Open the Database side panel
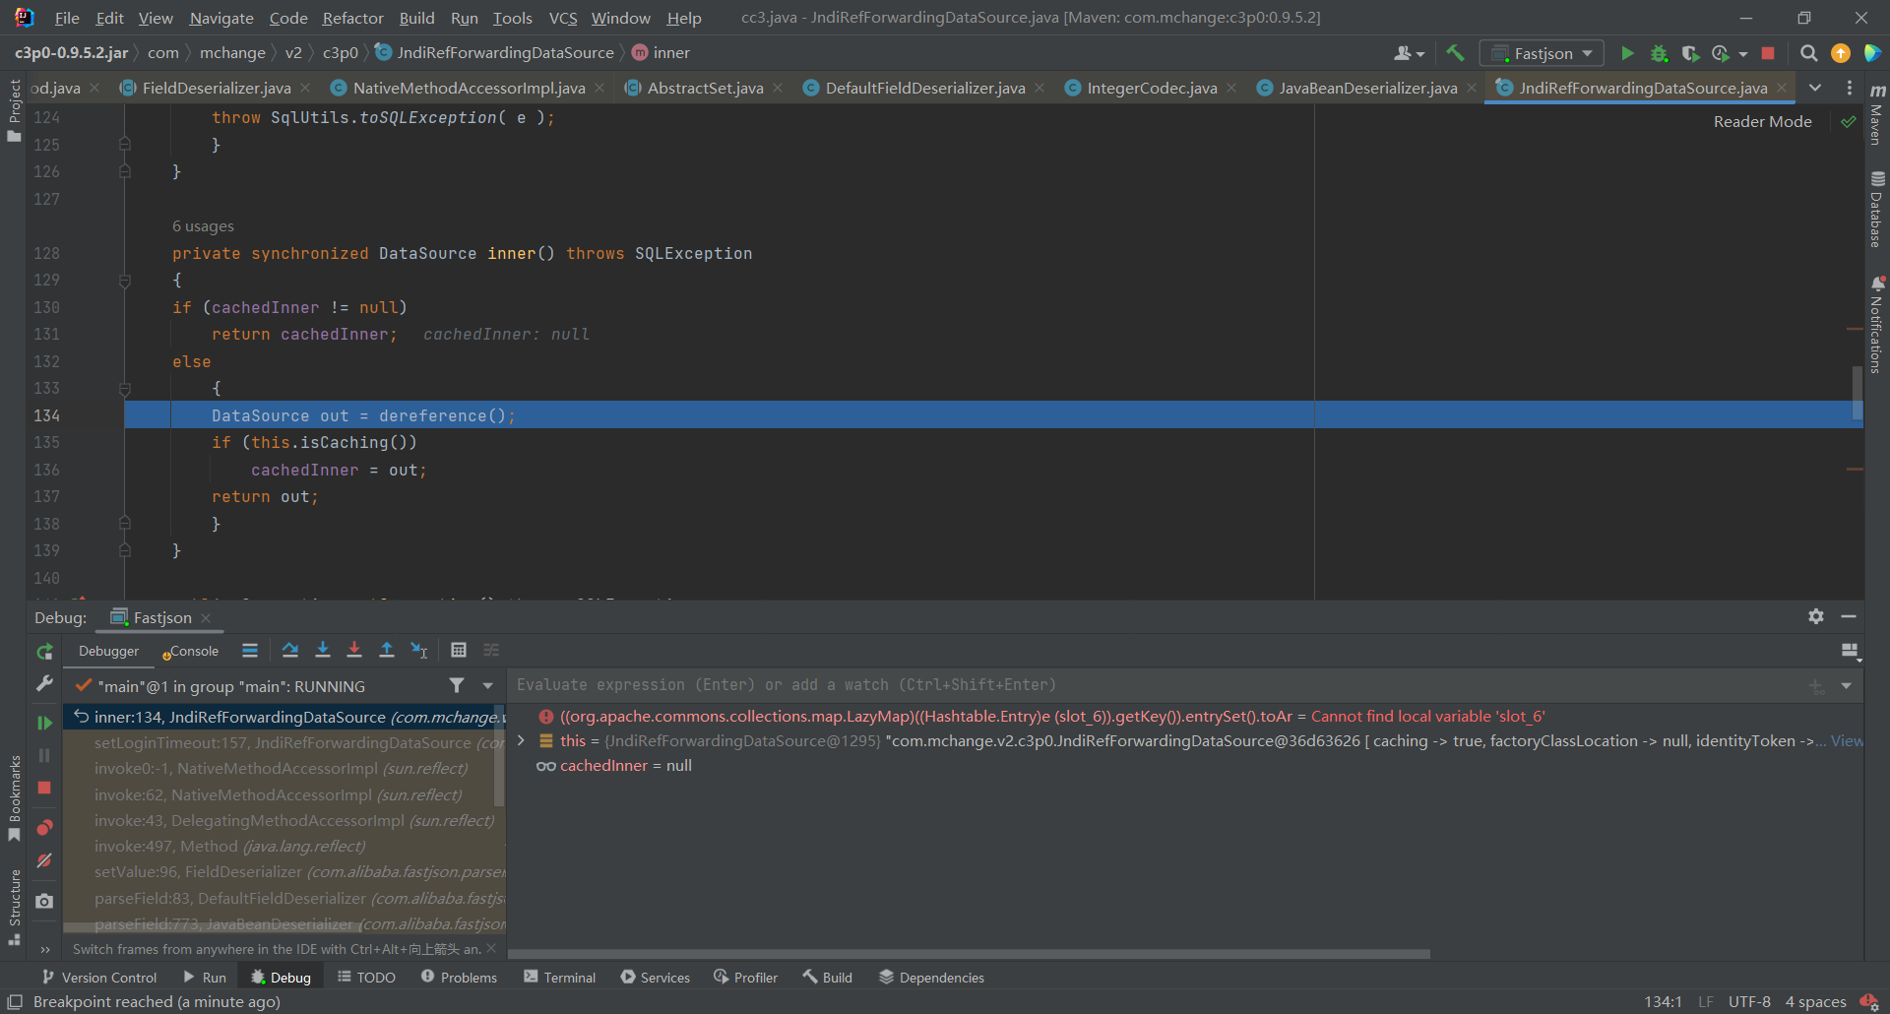This screenshot has width=1890, height=1014. pyautogui.click(x=1877, y=209)
